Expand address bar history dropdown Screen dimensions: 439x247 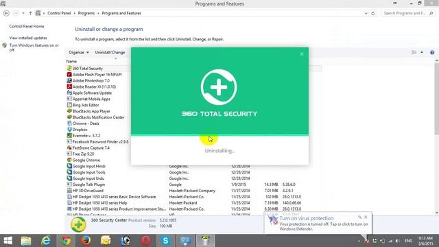pyautogui.click(x=366, y=13)
